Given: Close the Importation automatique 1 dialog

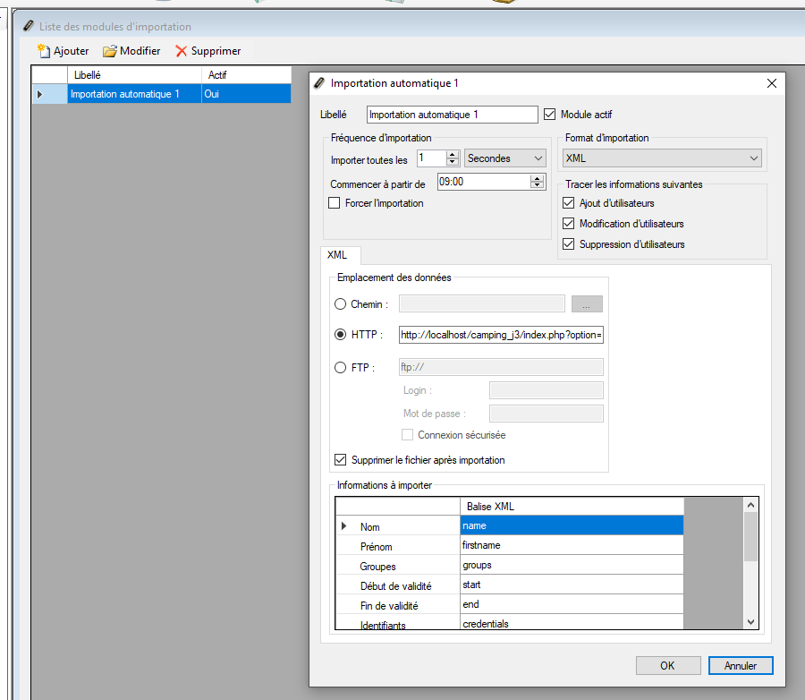Looking at the screenshot, I should point(772,83).
